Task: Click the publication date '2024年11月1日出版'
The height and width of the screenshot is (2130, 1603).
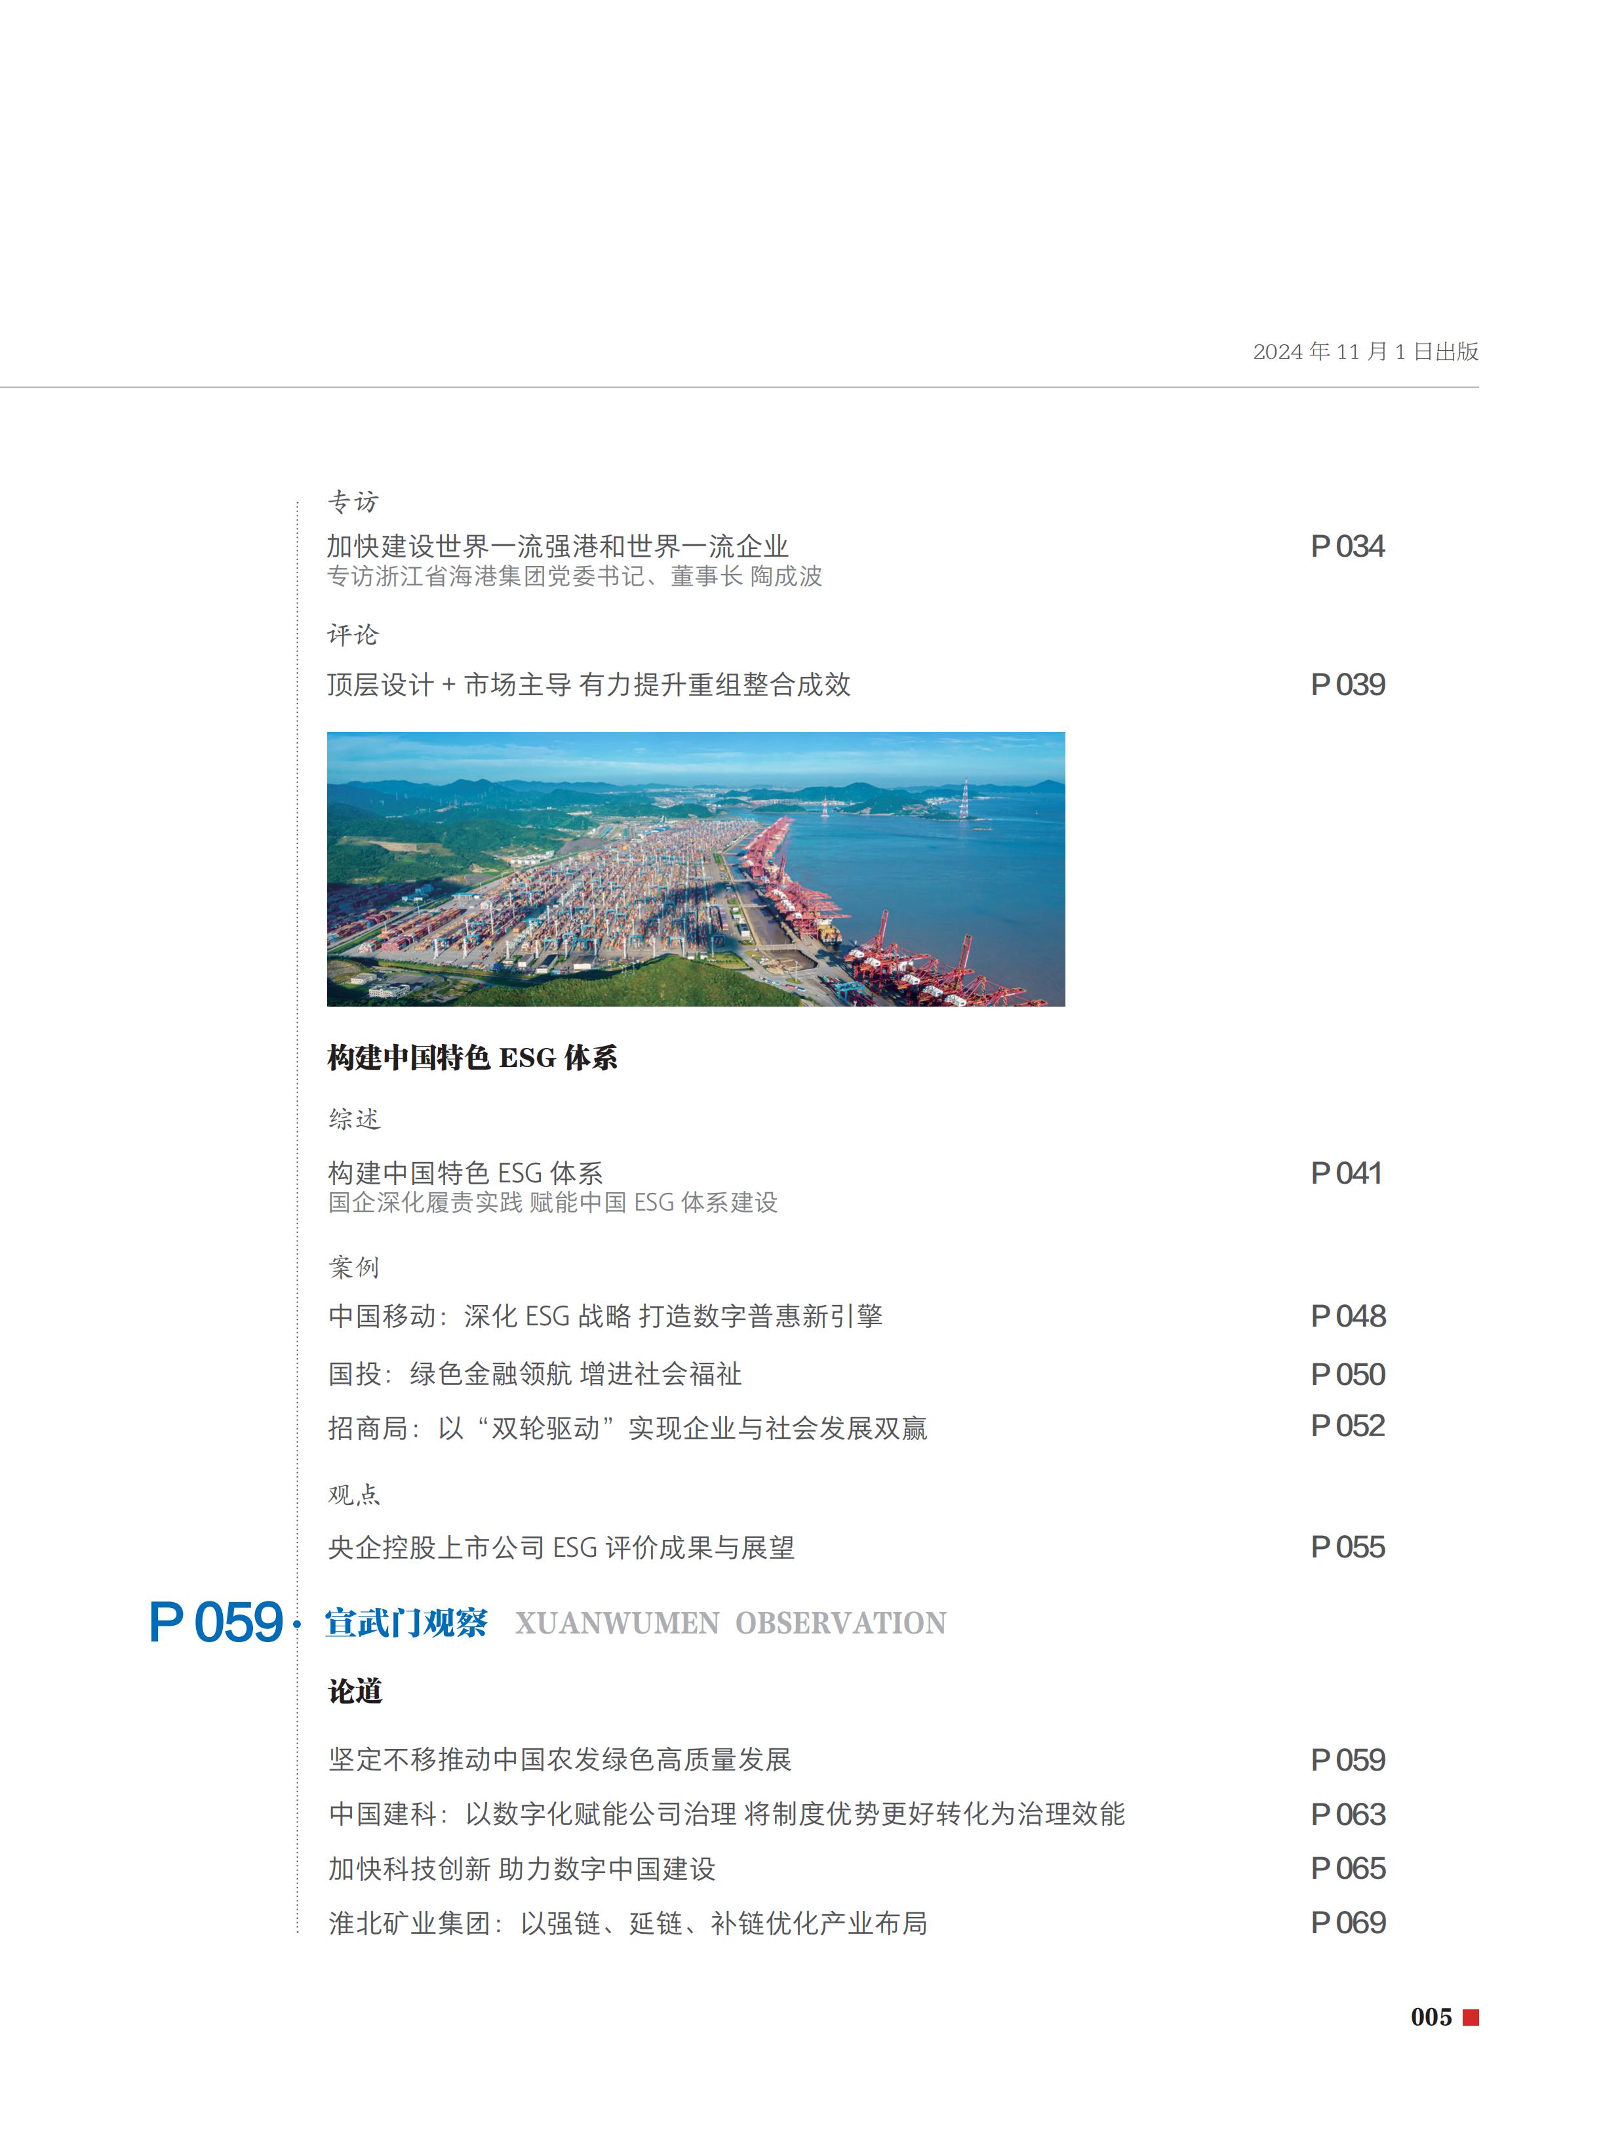Action: pyautogui.click(x=1365, y=352)
